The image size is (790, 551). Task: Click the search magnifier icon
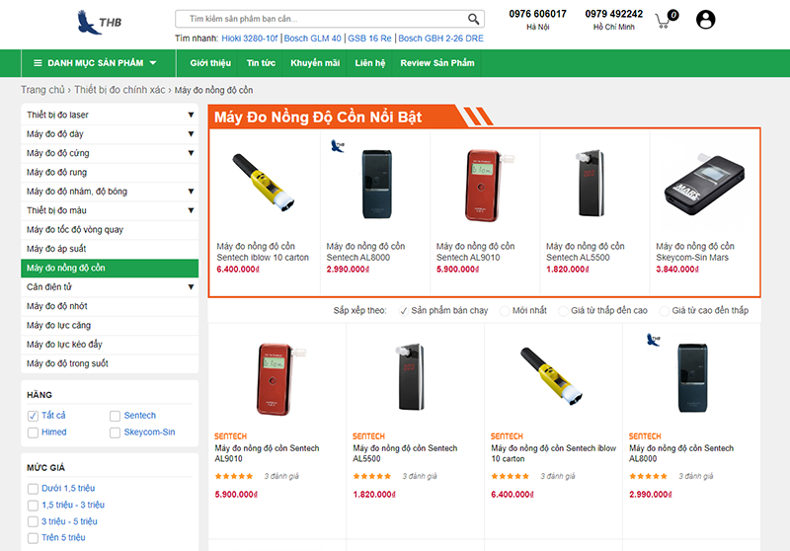click(473, 19)
